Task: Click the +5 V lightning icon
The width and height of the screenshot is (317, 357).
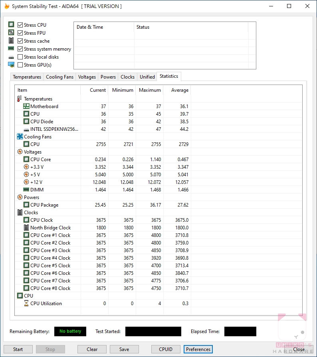Action: click(x=26, y=174)
